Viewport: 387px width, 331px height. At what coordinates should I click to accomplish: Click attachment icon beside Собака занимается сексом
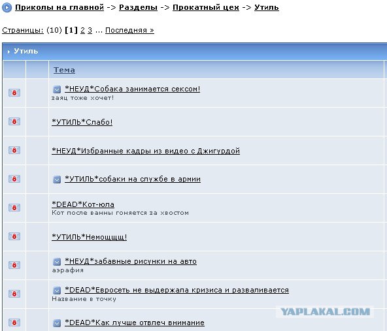point(57,89)
